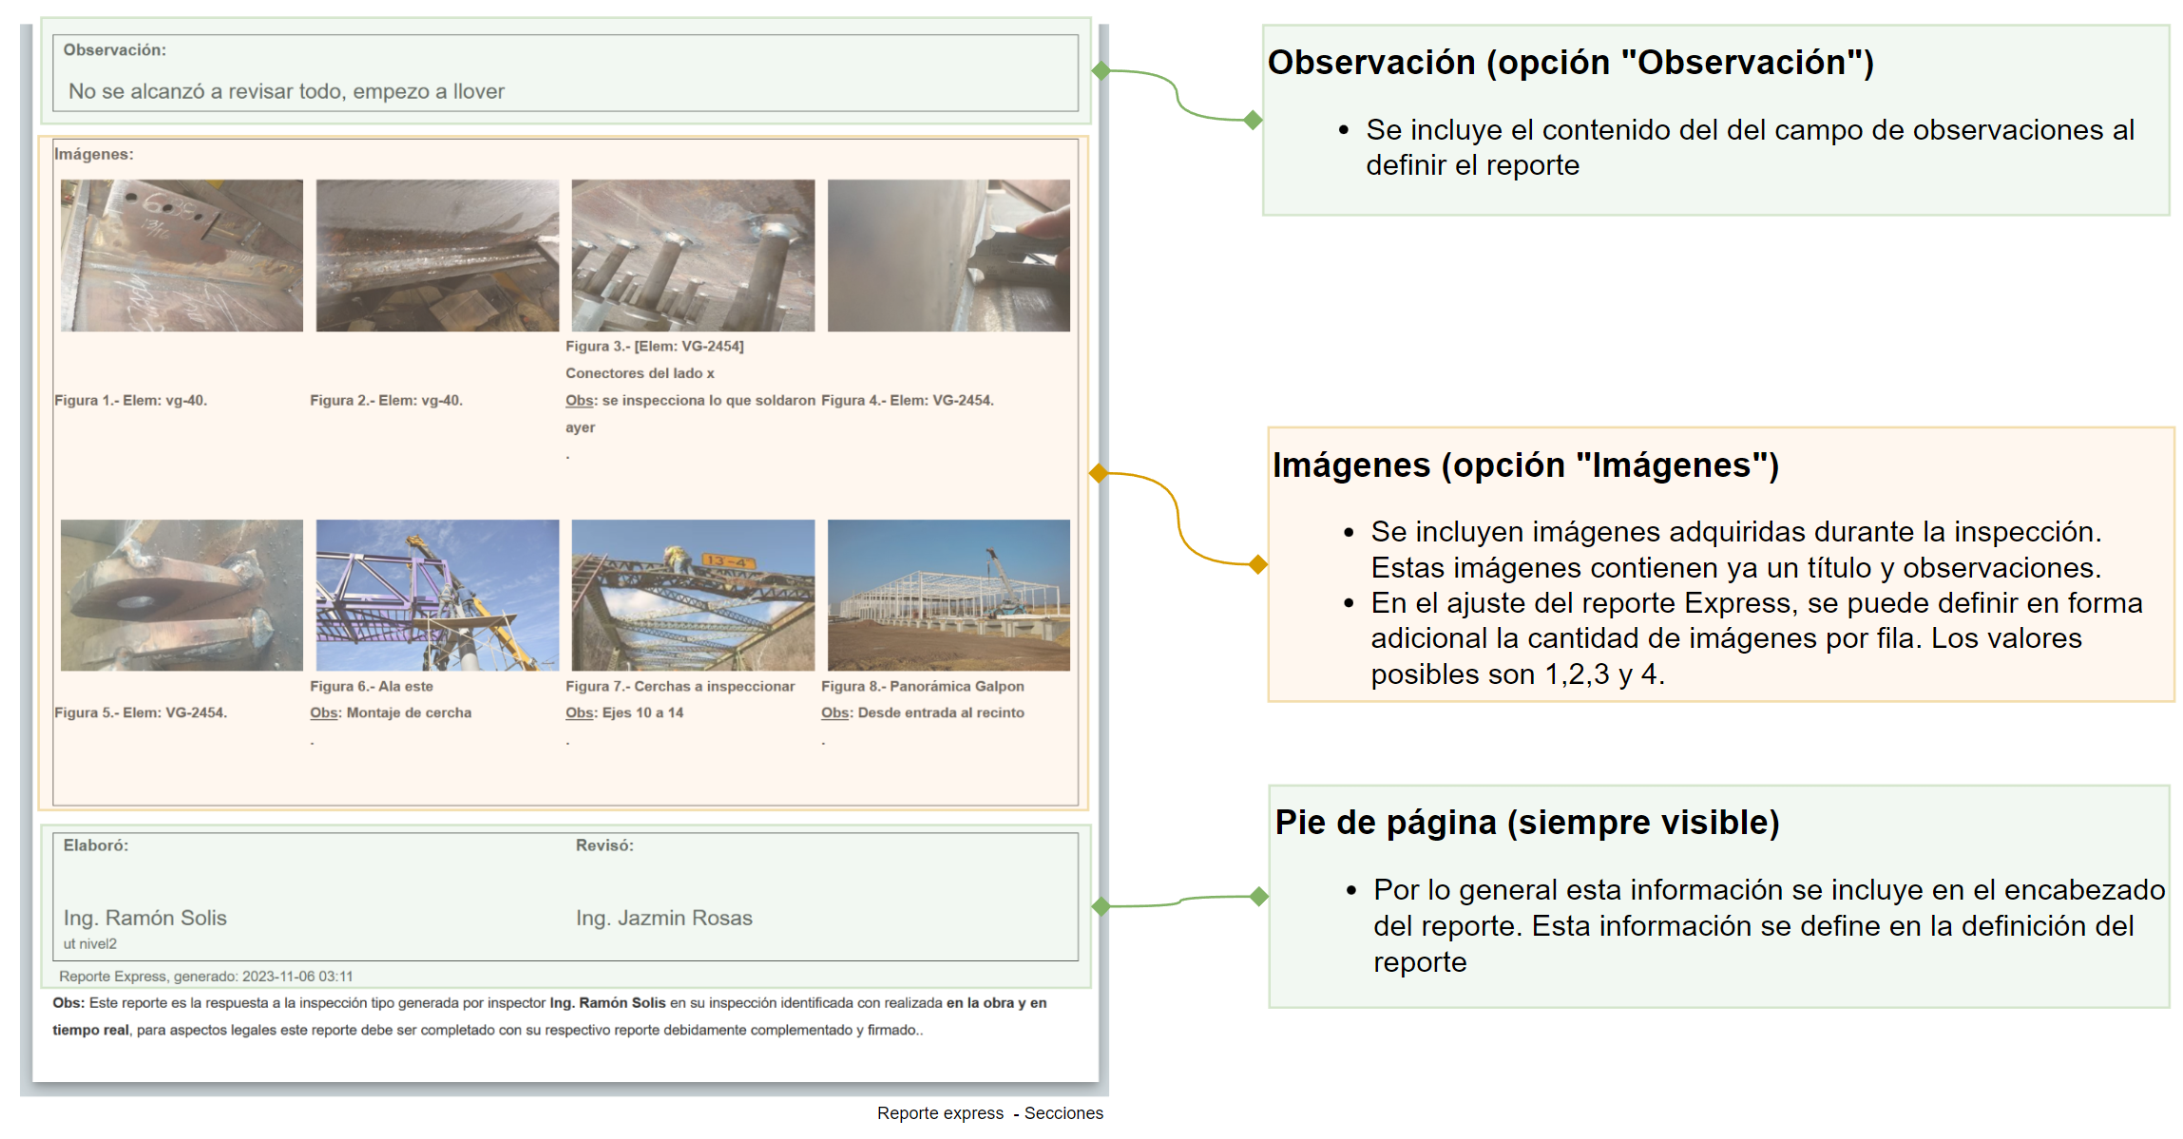Click Figura 1 steel plate thumbnail
Image resolution: width=2183 pixels, height=1139 pixels.
[x=182, y=255]
